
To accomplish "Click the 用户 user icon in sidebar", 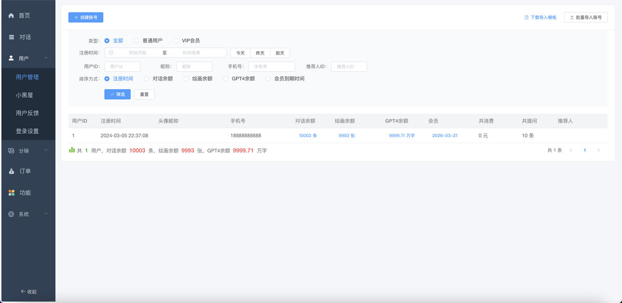I will (x=10, y=58).
